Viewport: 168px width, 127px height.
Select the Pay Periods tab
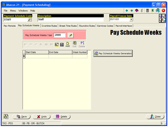pos(10,26)
